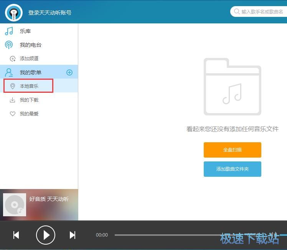
Task: Add new playlist with the plus icon
Action: tap(69, 72)
